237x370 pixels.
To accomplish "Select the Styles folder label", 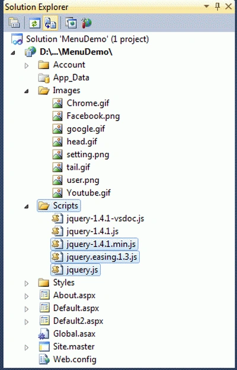I will click(x=64, y=283).
